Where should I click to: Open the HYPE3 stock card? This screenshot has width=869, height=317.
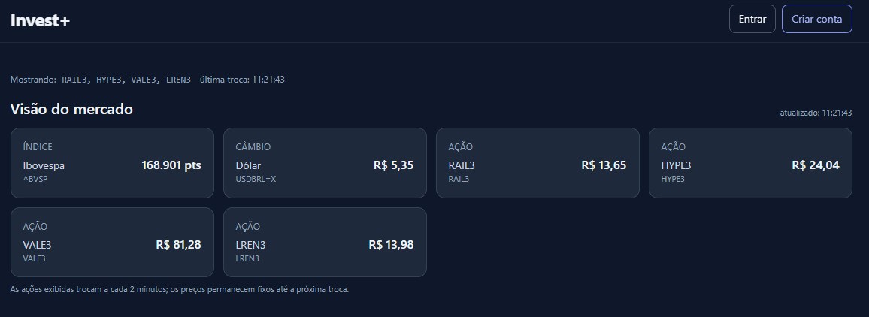pos(750,163)
